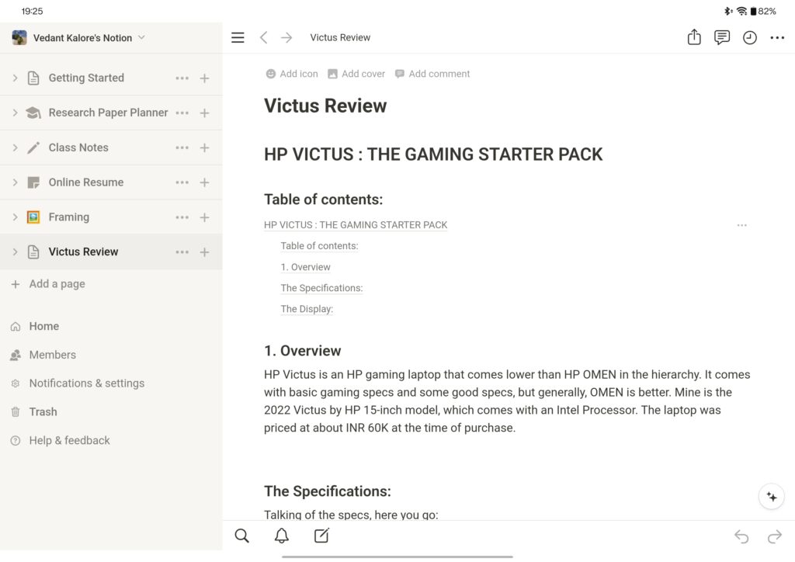This screenshot has height=562, width=795.
Task: Select Framing page in sidebar
Action: 69,217
